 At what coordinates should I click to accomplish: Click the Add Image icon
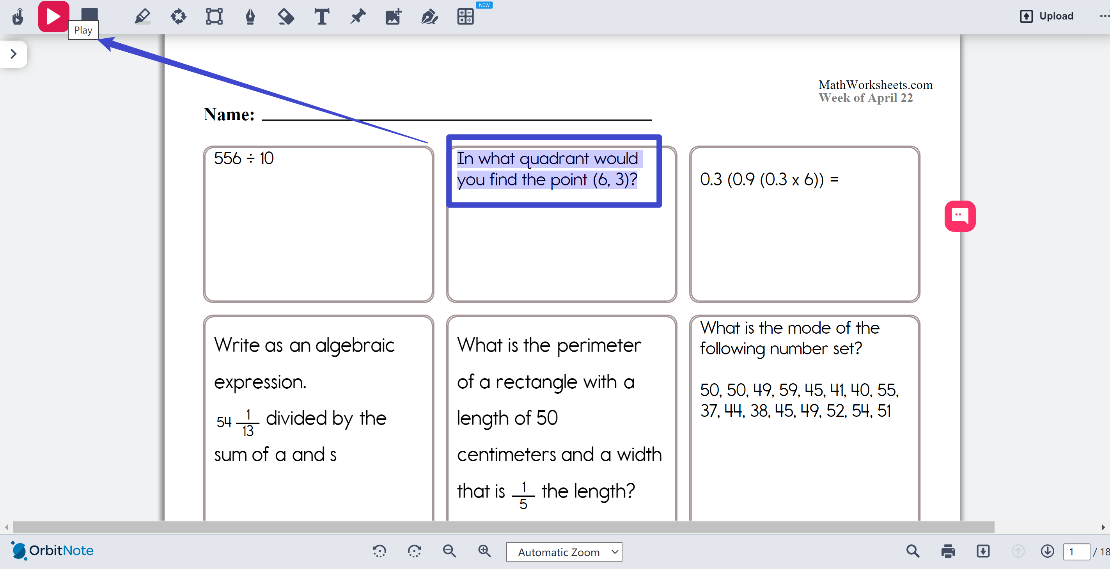point(393,16)
